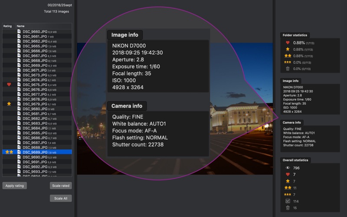This screenshot has height=217, width=347.
Task: Click the file icon of DSC_9660.JPG
Action: click(x=19, y=32)
